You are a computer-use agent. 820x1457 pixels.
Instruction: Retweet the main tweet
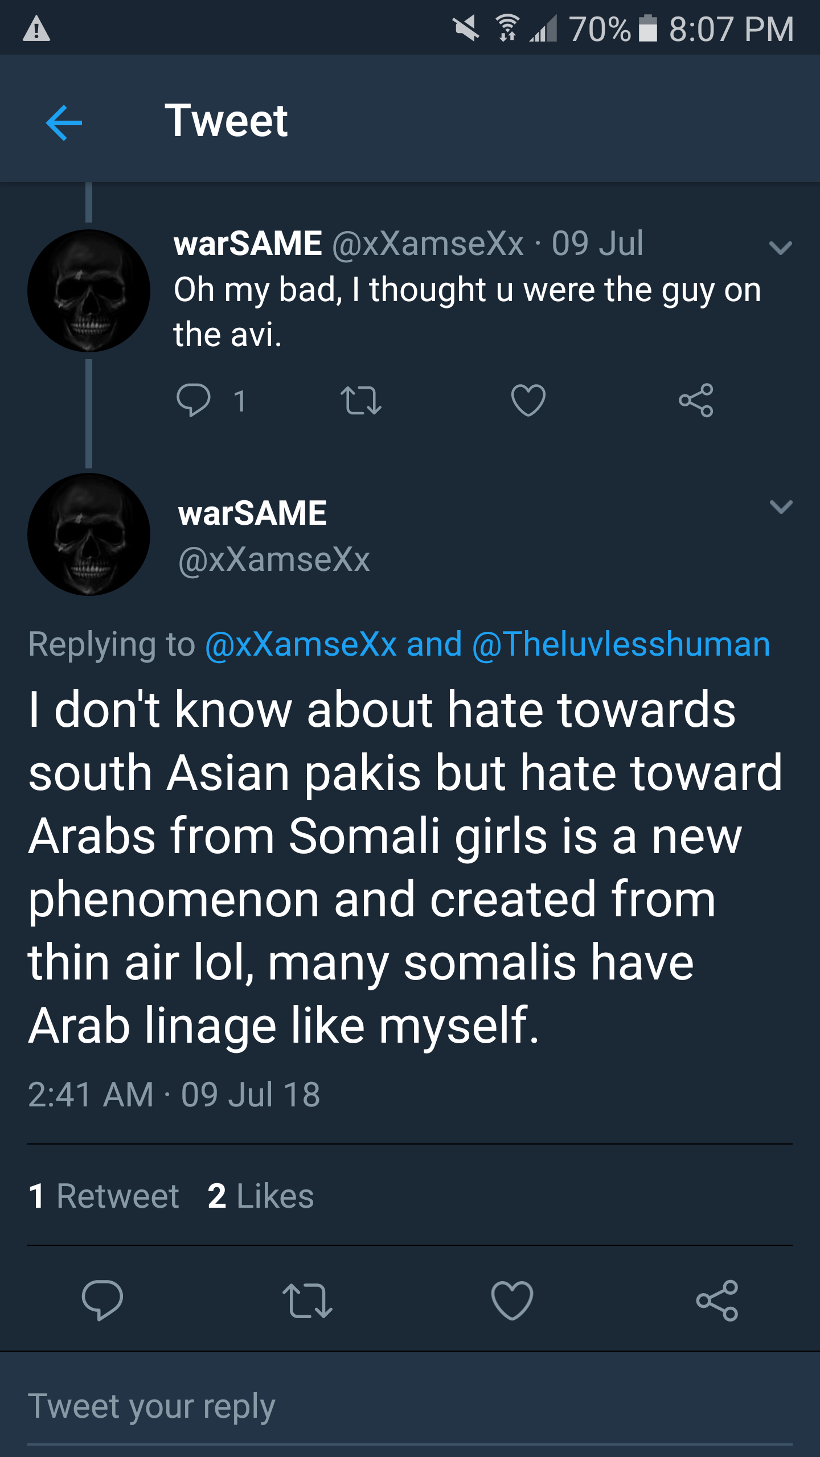(x=307, y=1300)
